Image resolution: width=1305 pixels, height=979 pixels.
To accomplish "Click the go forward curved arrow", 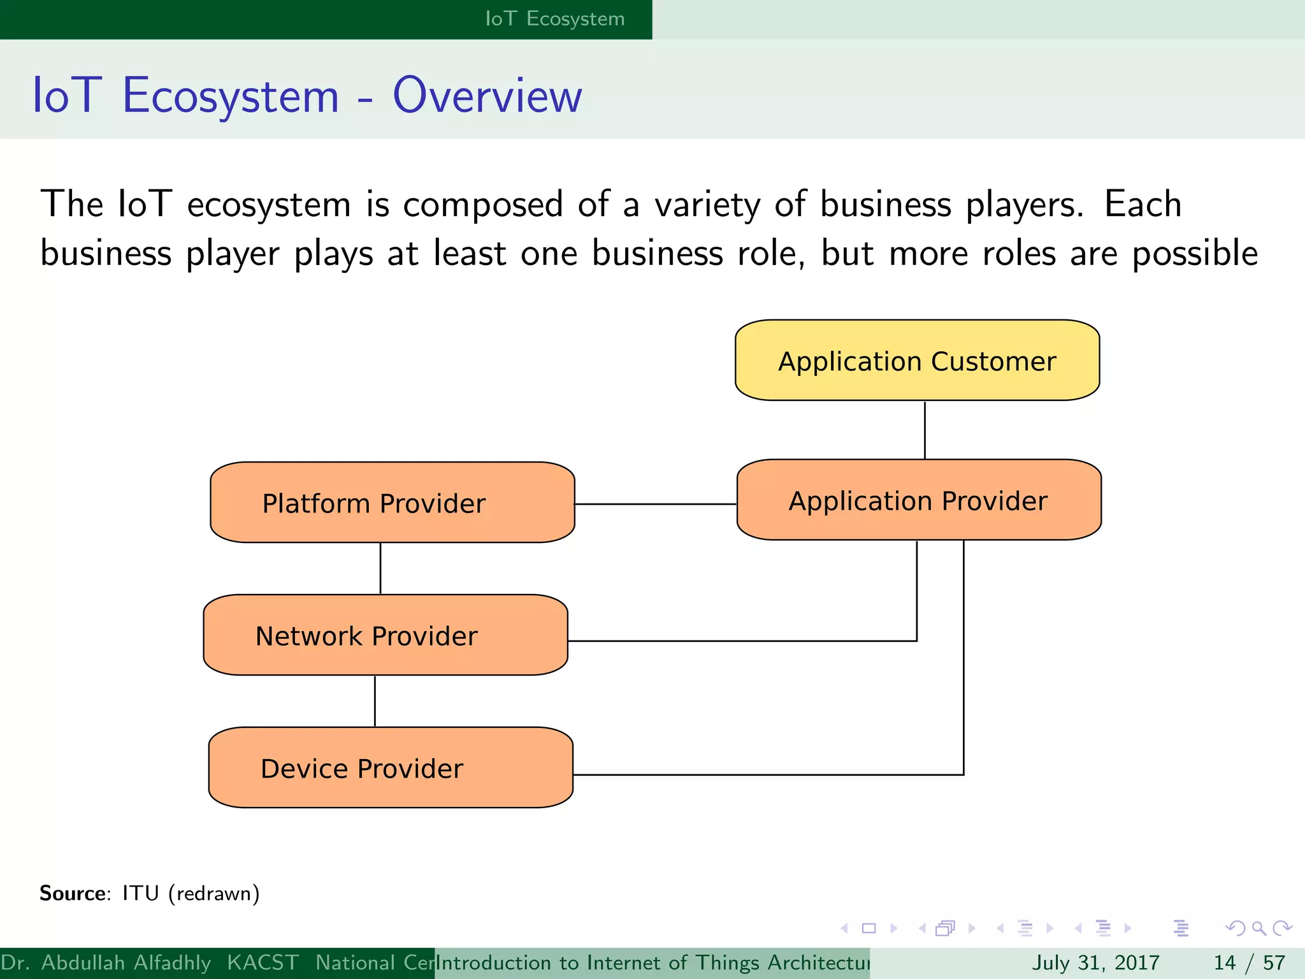I will (x=1282, y=929).
